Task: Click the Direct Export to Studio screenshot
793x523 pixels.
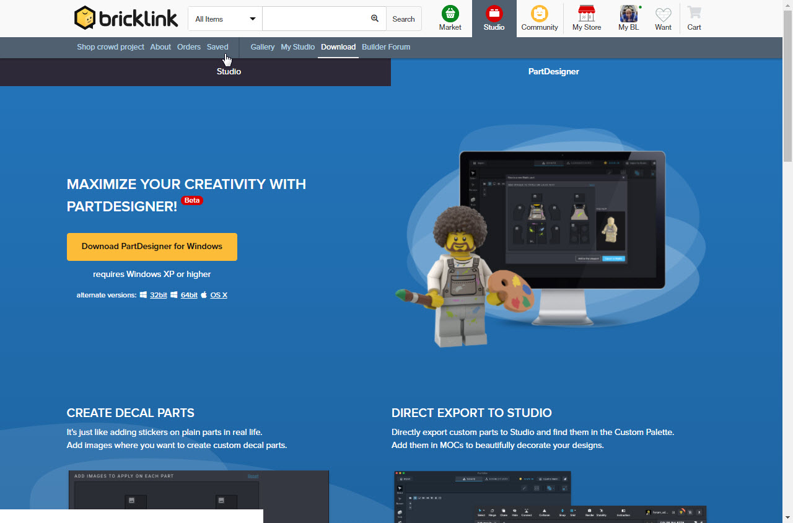Action: [x=550, y=496]
